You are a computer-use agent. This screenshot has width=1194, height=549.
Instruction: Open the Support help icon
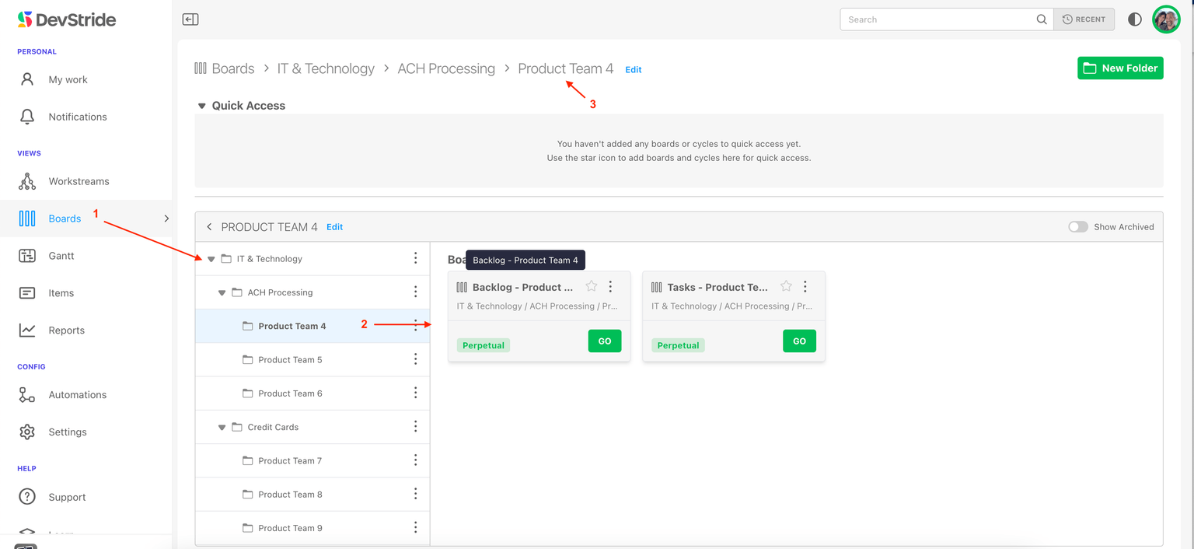[27, 496]
